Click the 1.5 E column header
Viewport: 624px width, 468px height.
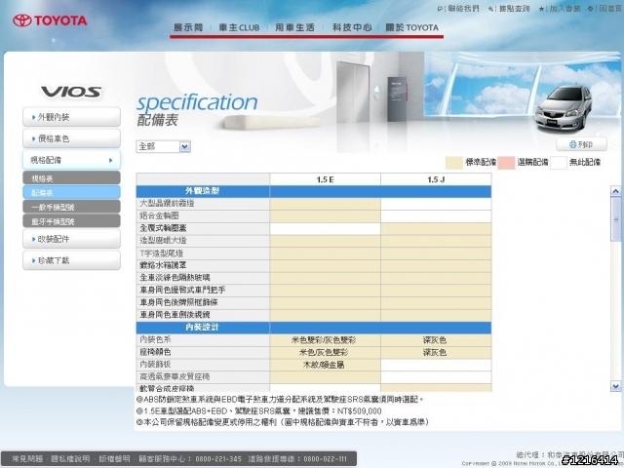click(325, 179)
